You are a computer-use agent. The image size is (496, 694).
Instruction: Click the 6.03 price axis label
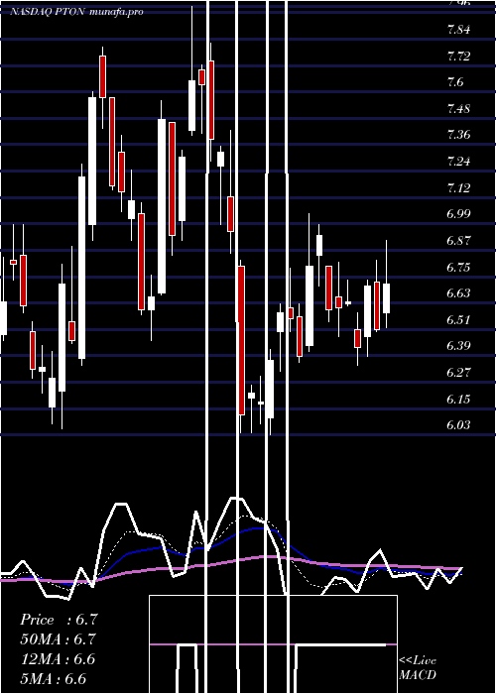(x=458, y=425)
